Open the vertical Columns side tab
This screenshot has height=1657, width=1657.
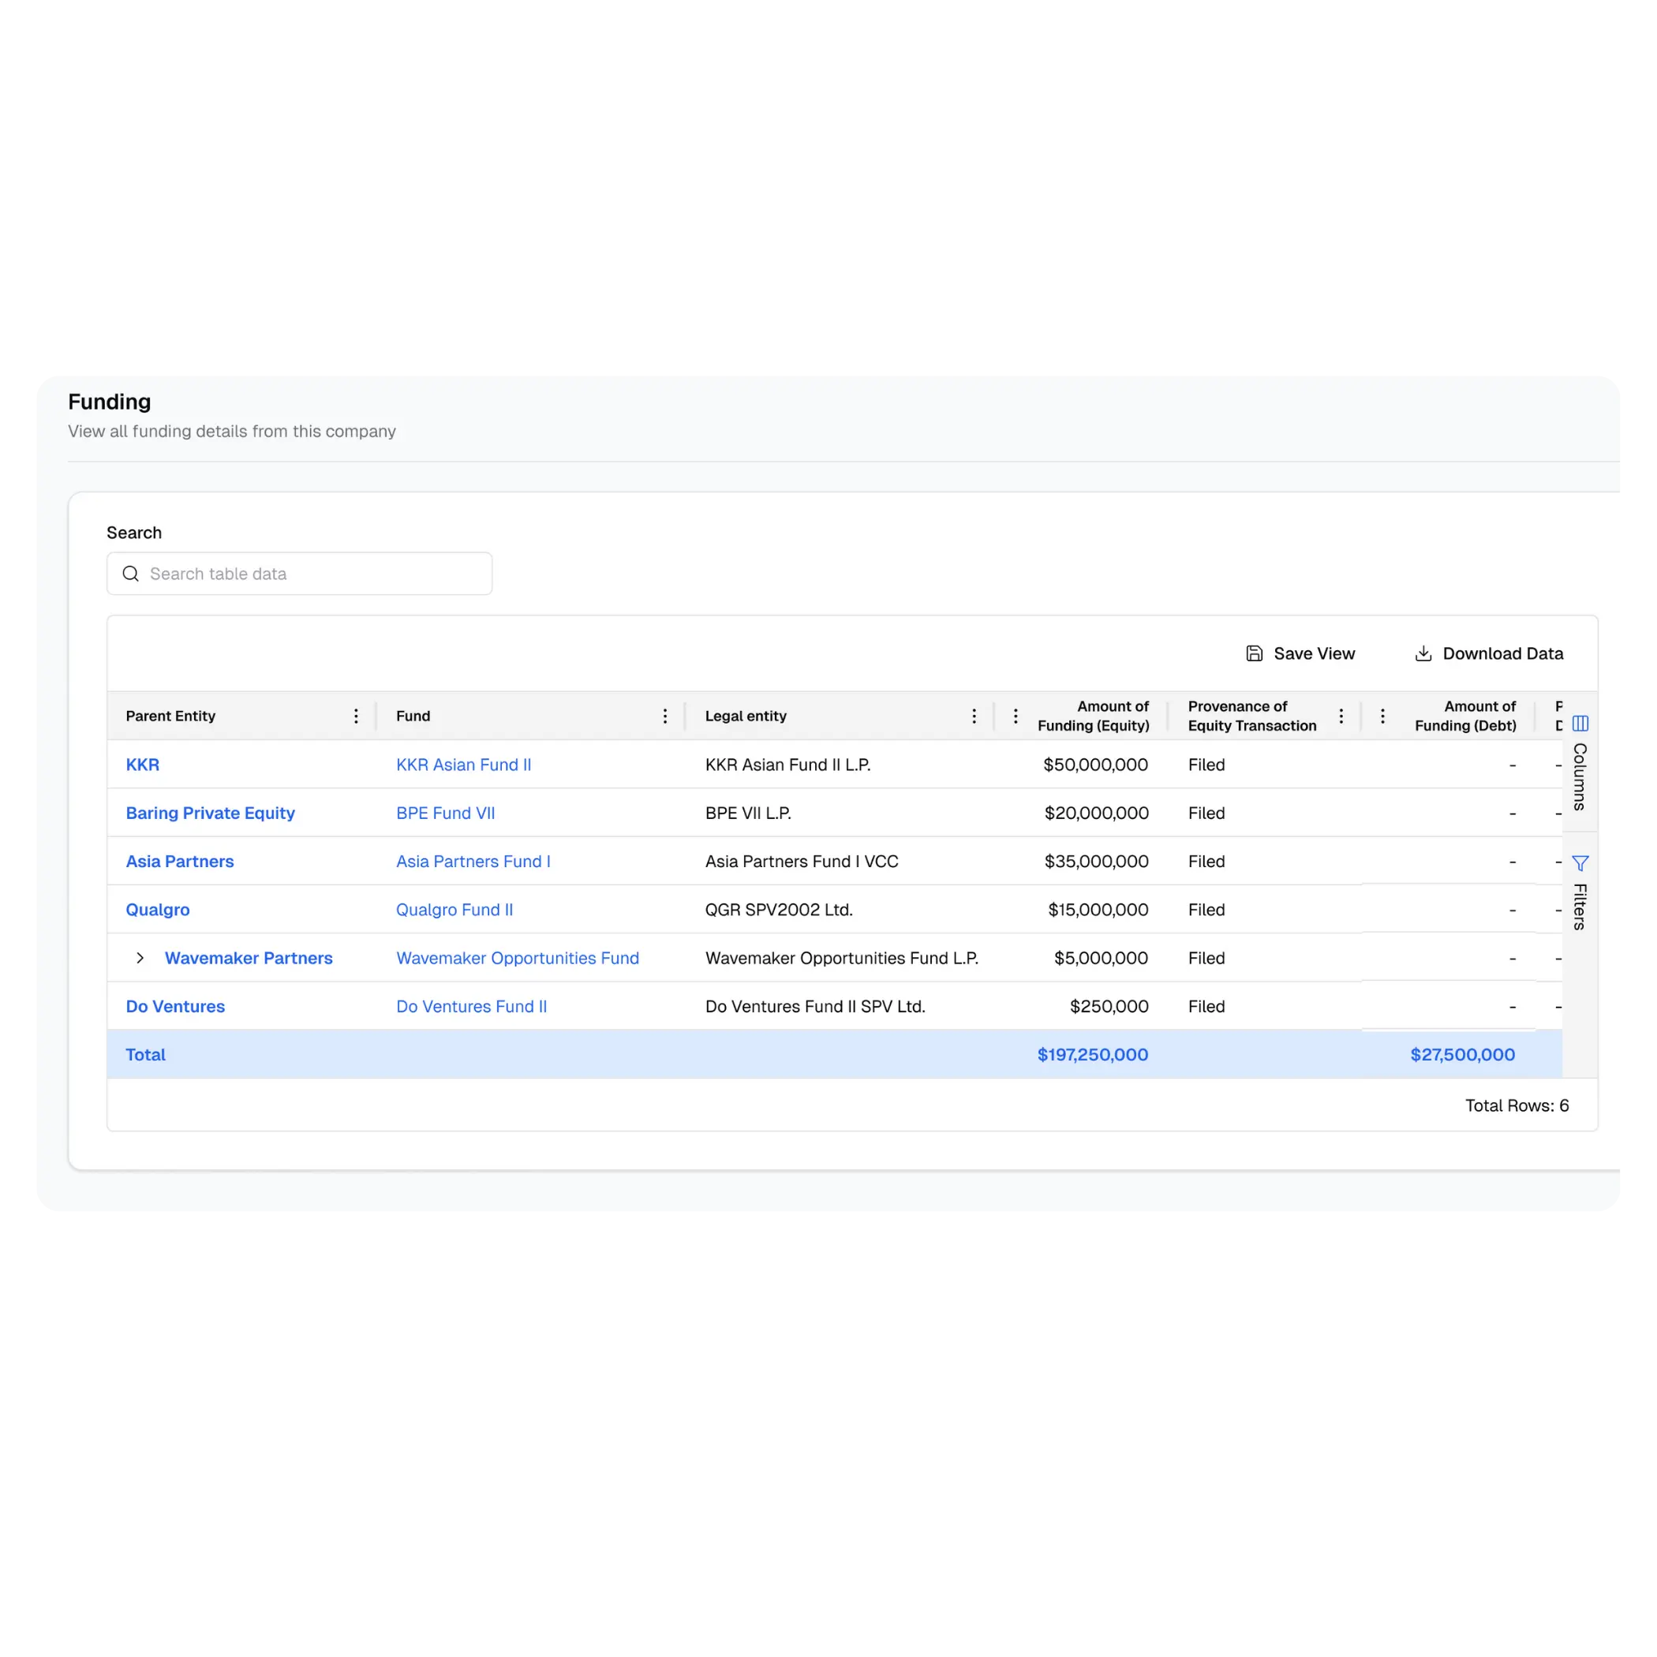point(1580,776)
